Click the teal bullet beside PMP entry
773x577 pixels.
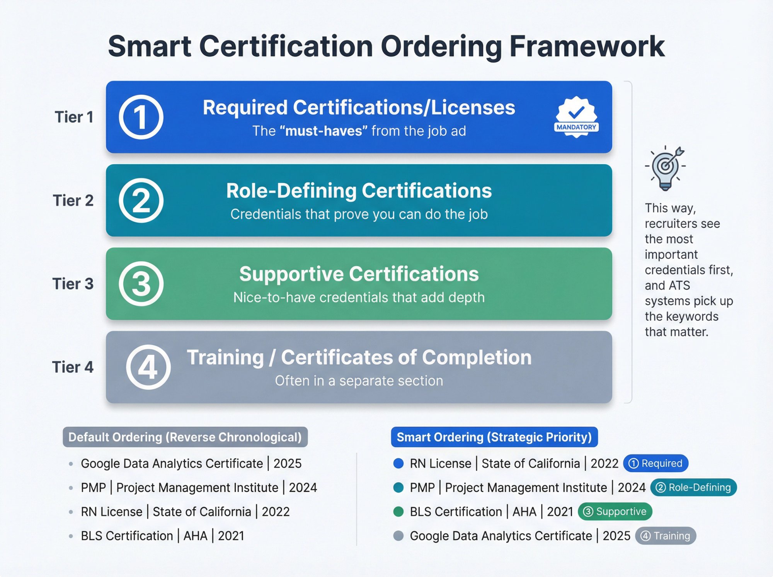click(x=398, y=487)
